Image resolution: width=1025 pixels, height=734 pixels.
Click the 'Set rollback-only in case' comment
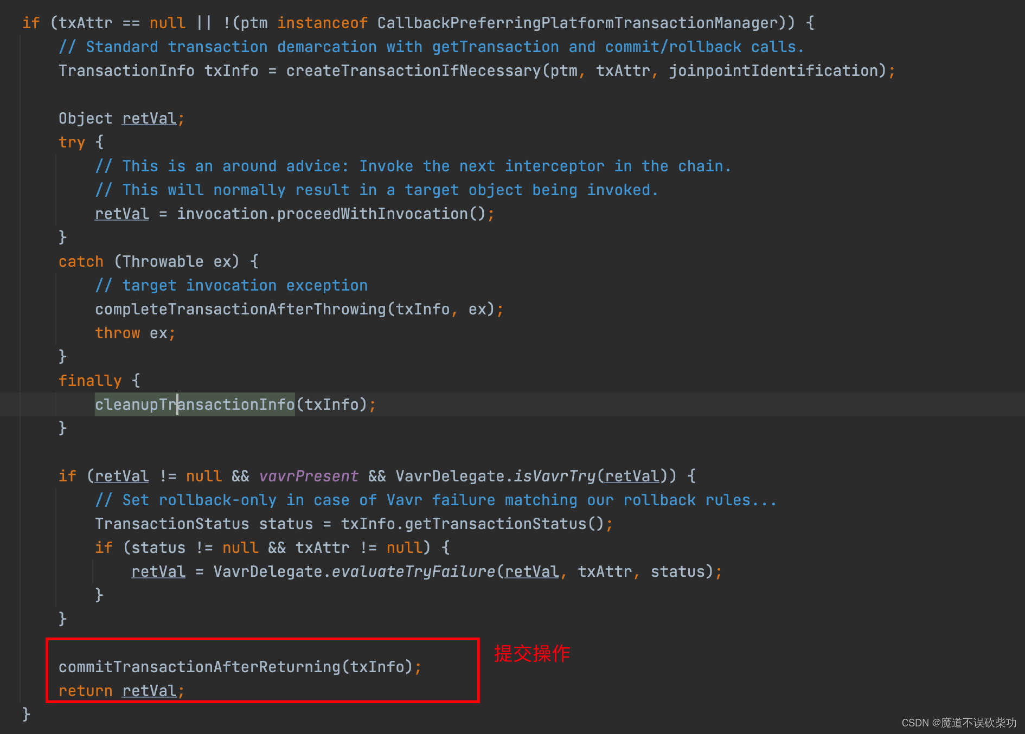pyautogui.click(x=436, y=500)
